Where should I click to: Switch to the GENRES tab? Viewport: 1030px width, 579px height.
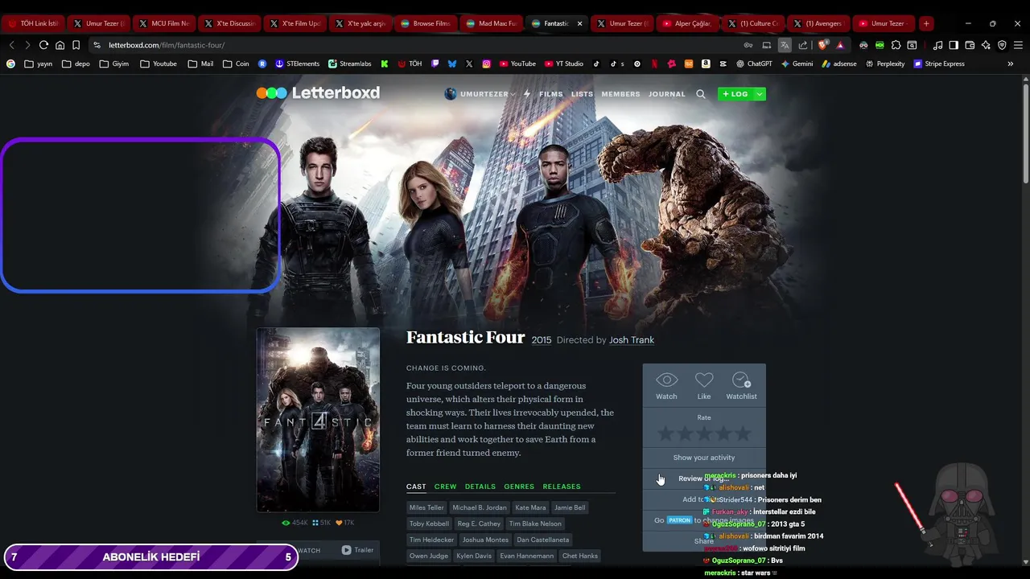point(519,487)
